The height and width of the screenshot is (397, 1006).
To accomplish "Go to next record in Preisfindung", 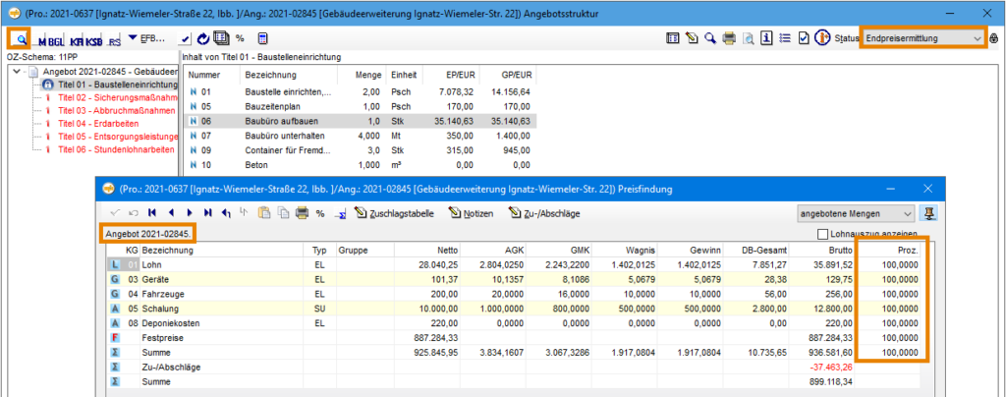I will tap(190, 212).
